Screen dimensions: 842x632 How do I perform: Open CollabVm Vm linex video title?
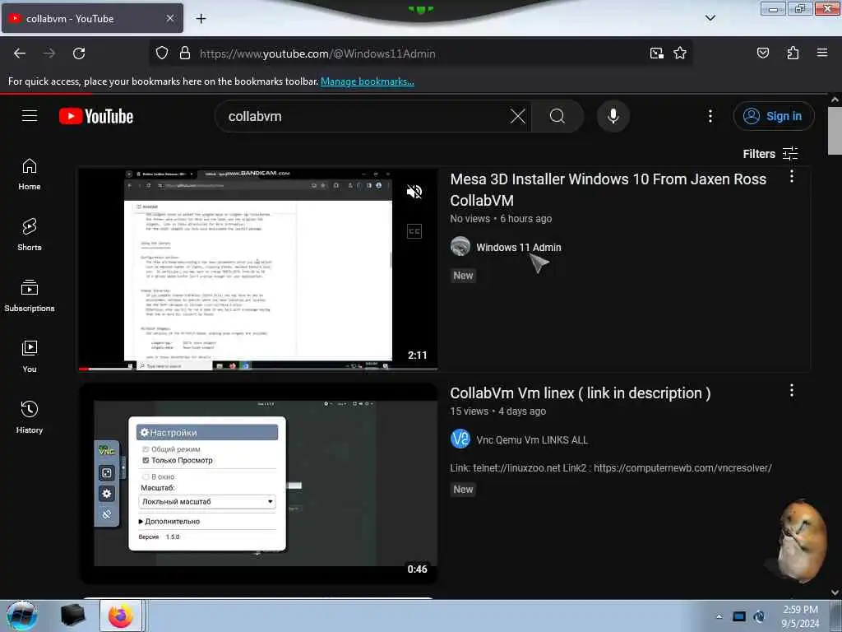[x=580, y=393]
